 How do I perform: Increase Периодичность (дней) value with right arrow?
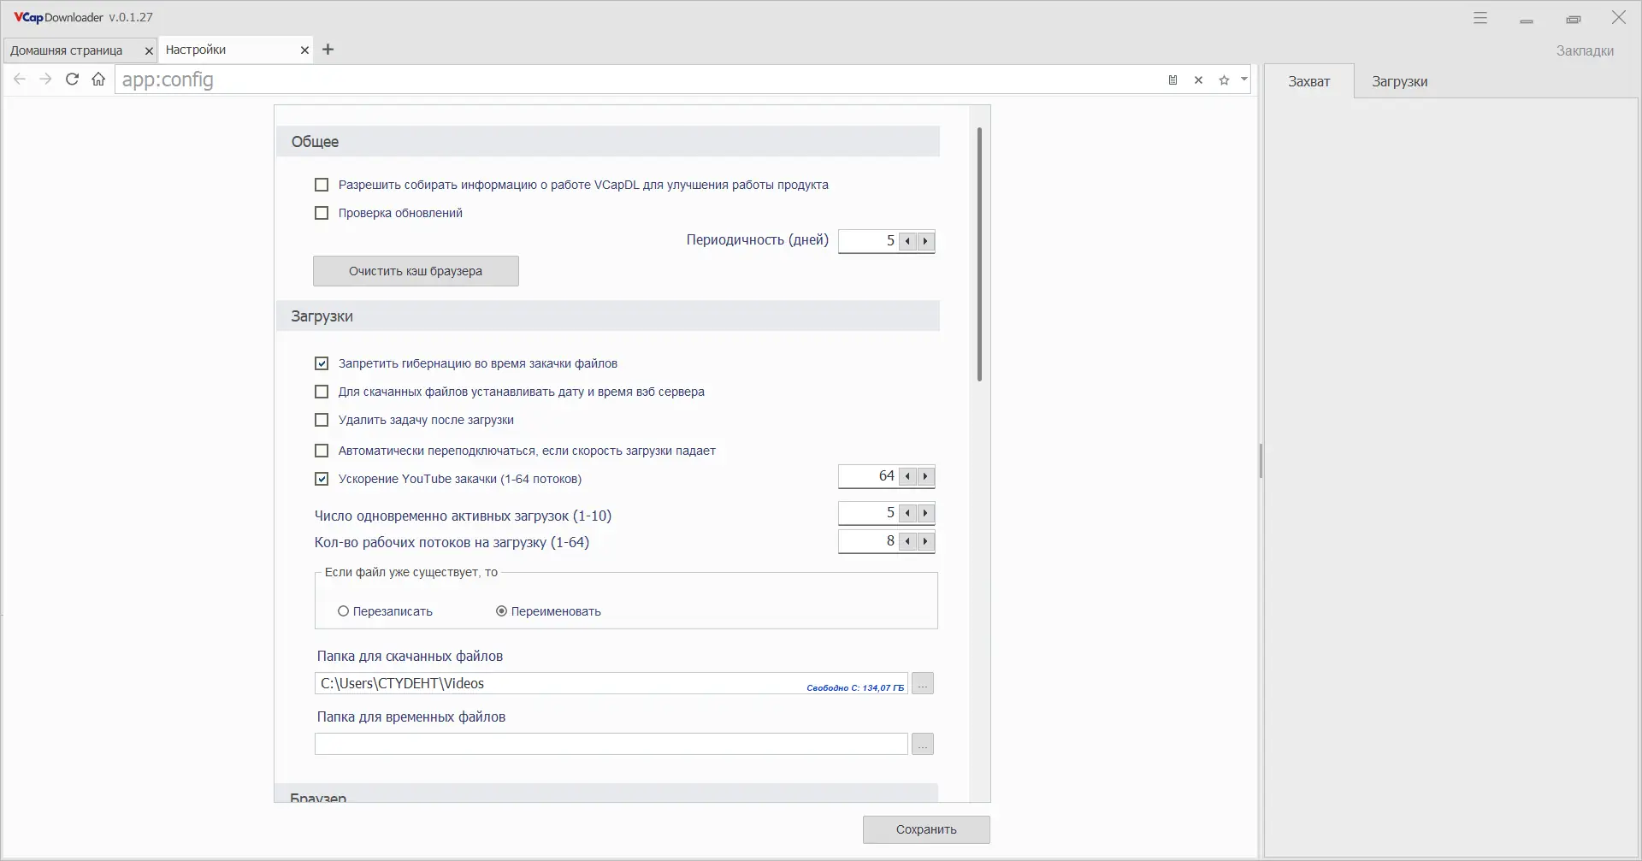(925, 241)
